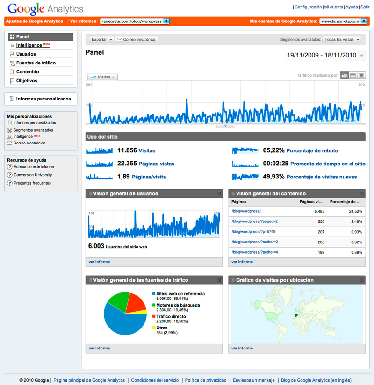Expand the chart handle arrow below the graph
The image size is (374, 385).
point(225,126)
